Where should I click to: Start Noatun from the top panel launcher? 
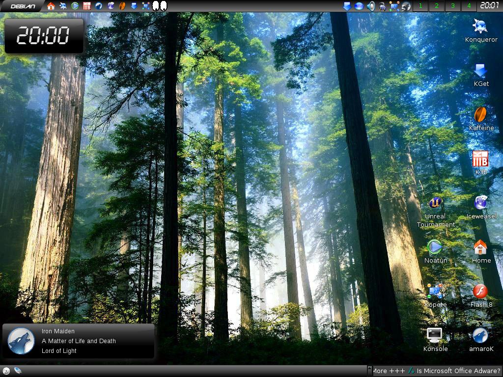(75, 6)
